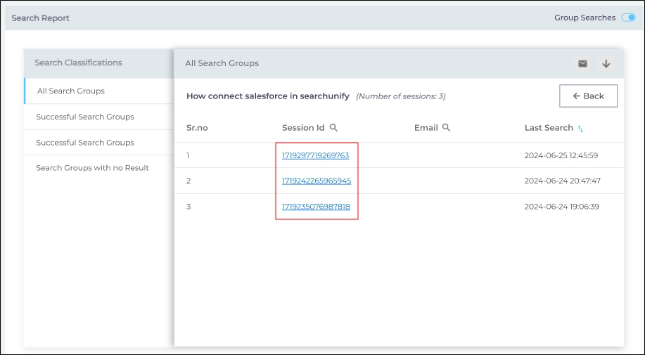
Task: Open session 1719235076987818 link
Action: (x=316, y=207)
